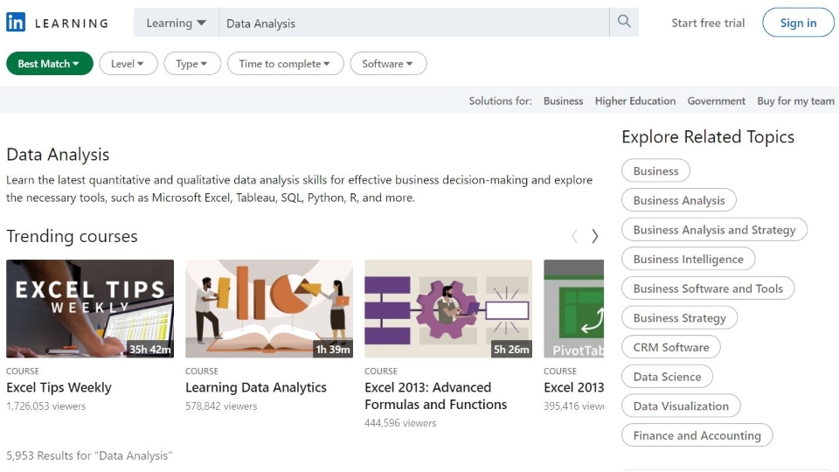
Task: Select the Business Strategy topic
Action: point(679,318)
